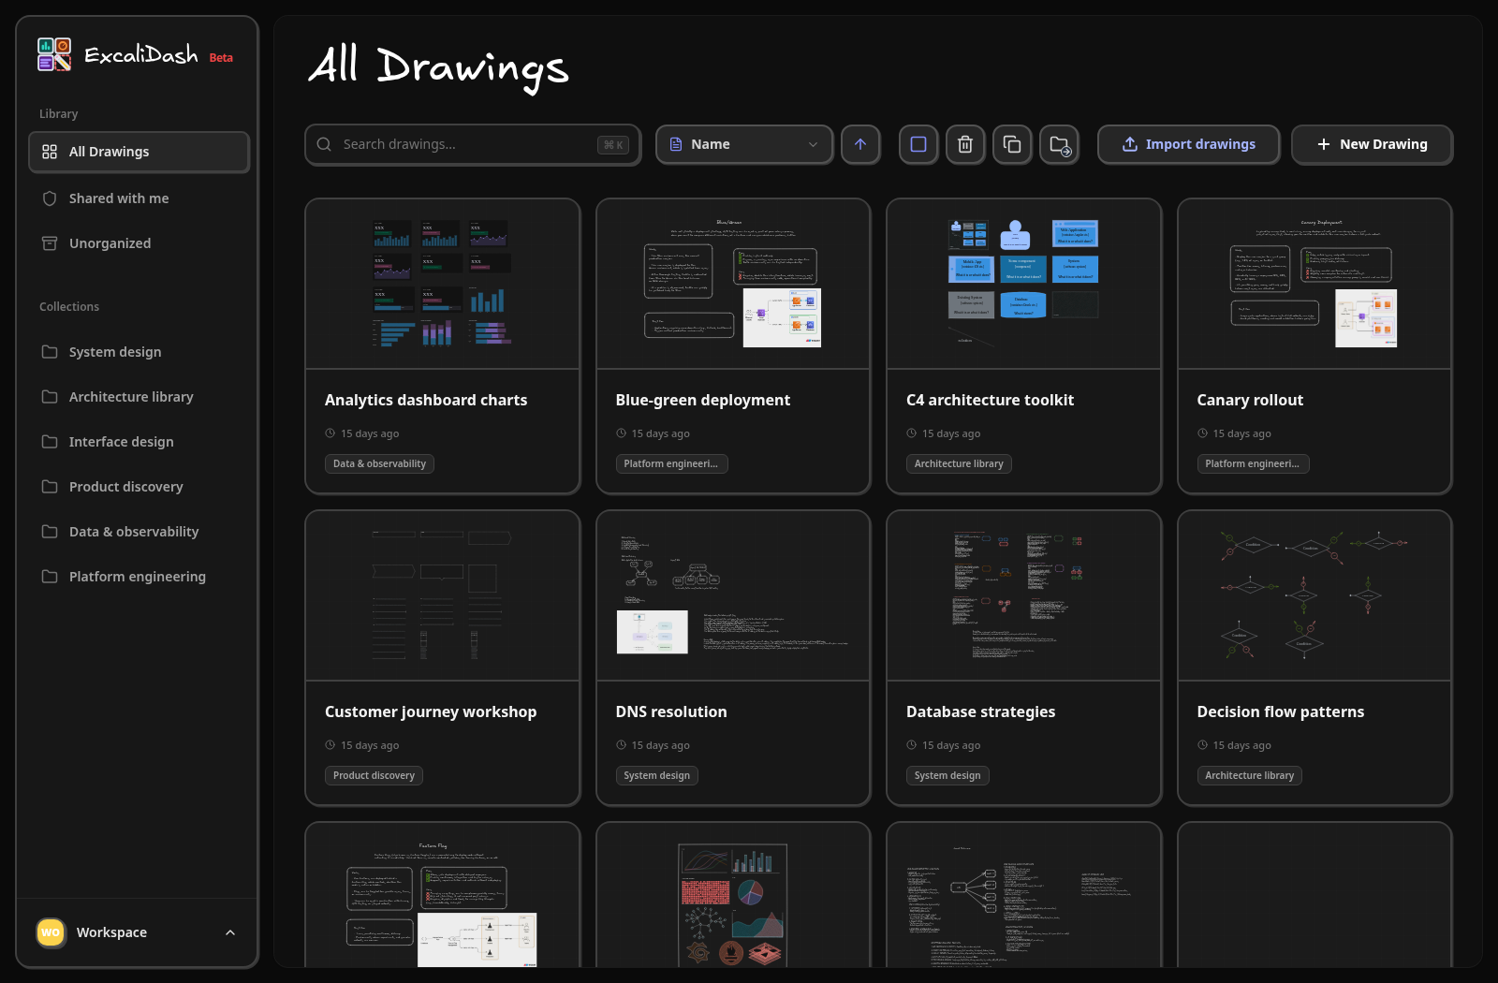Image resolution: width=1498 pixels, height=983 pixels.
Task: Go to Shared with me
Action: tap(139, 198)
